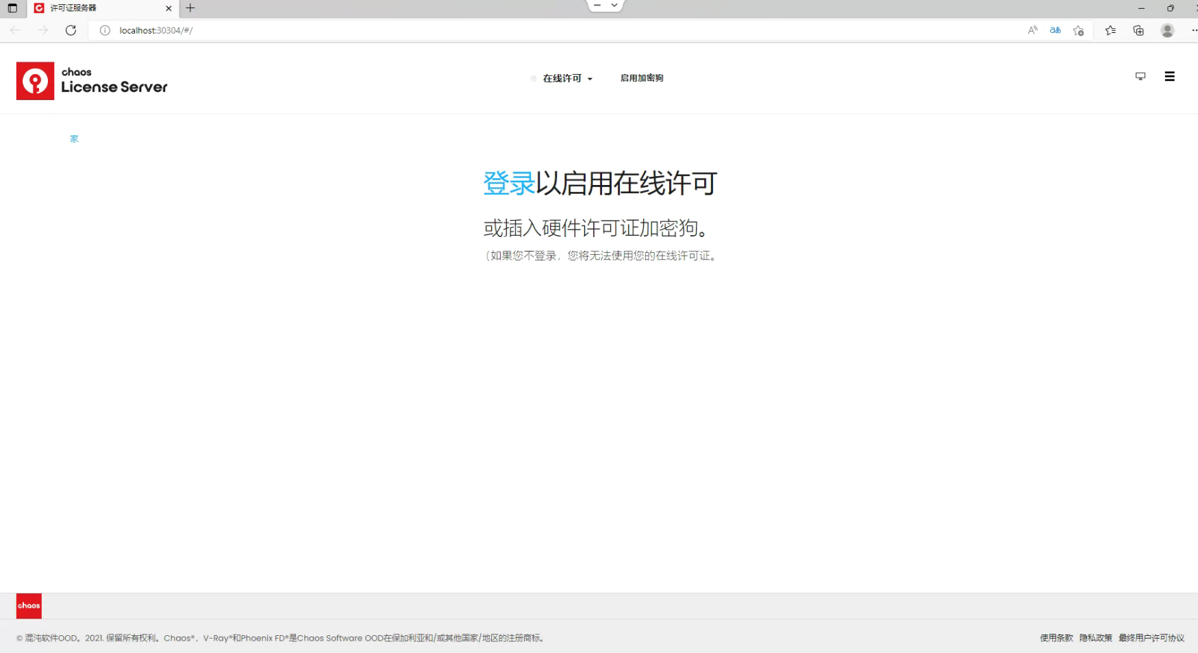Viewport: 1198px width, 653px height.
Task: Click the red Chaos footer logo
Action: pos(29,606)
